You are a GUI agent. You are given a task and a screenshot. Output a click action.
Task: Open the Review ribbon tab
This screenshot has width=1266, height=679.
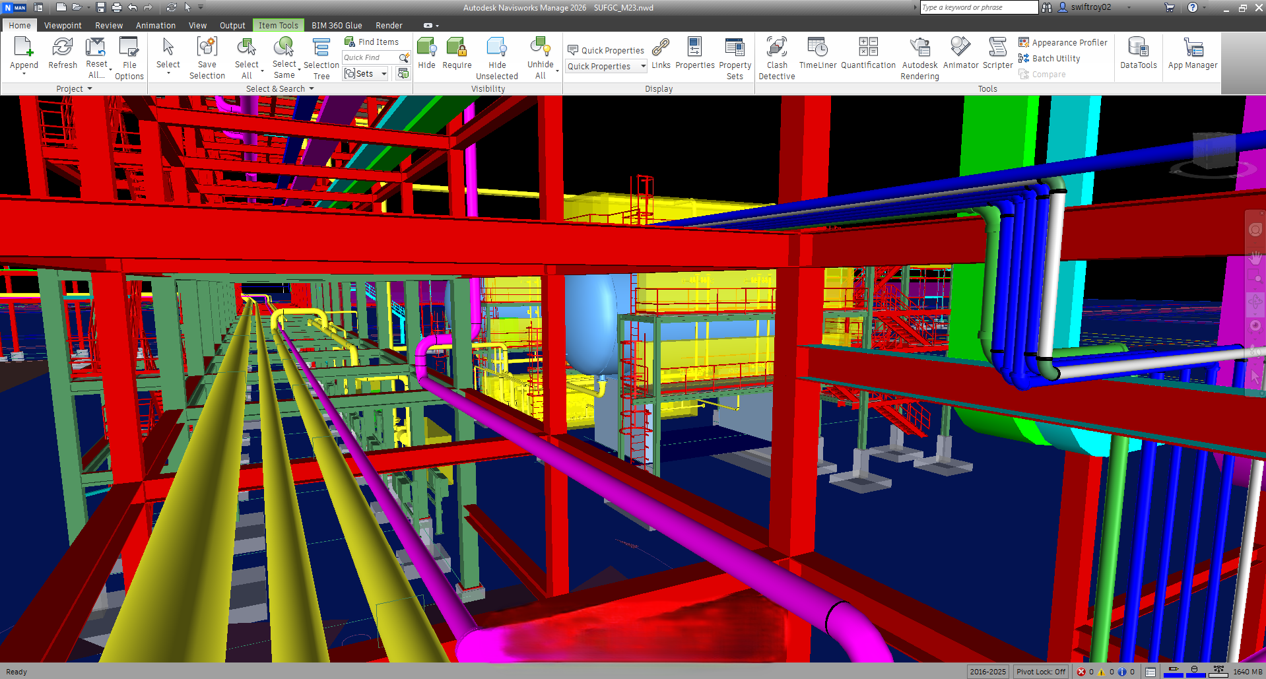point(109,25)
